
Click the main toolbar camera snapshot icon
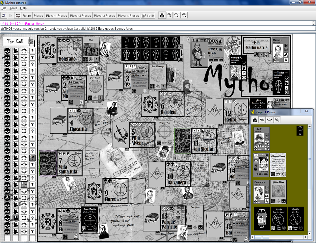tap(162, 15)
